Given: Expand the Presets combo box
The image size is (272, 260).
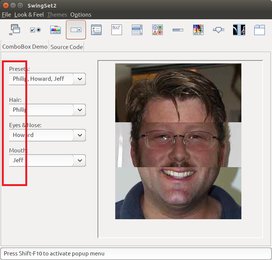Looking at the screenshot, I should click(x=80, y=79).
